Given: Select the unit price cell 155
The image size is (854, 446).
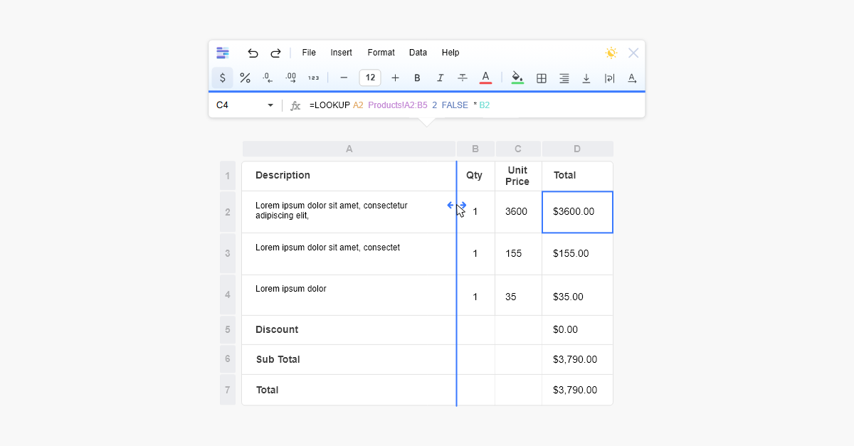Looking at the screenshot, I should [518, 253].
